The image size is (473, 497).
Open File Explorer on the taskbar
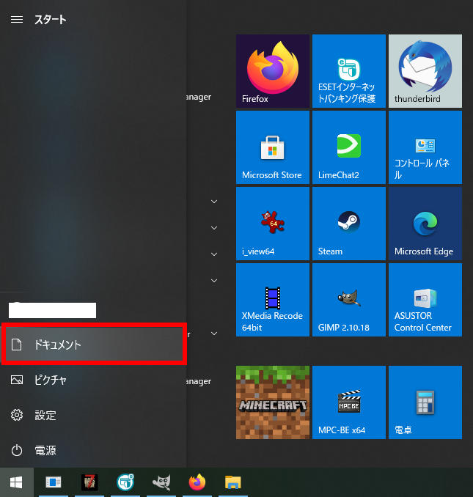click(233, 482)
